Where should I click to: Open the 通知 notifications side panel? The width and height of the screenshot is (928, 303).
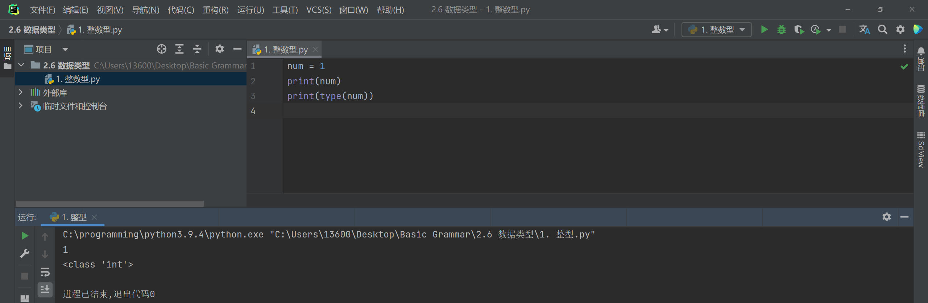pos(921,59)
